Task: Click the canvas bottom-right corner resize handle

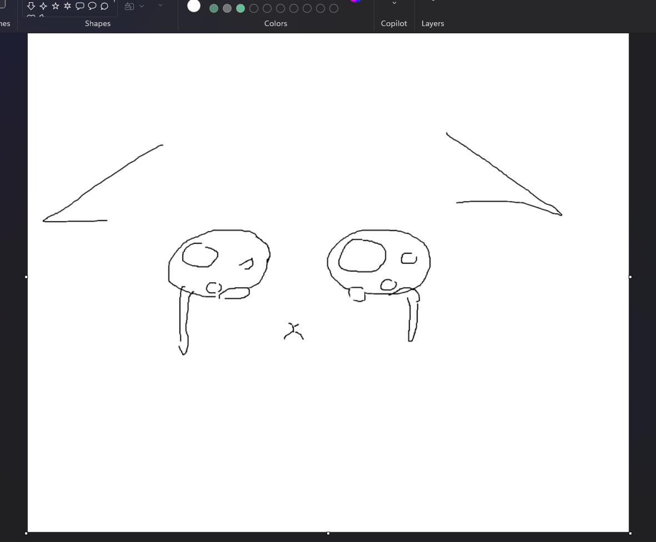Action: [x=630, y=533]
